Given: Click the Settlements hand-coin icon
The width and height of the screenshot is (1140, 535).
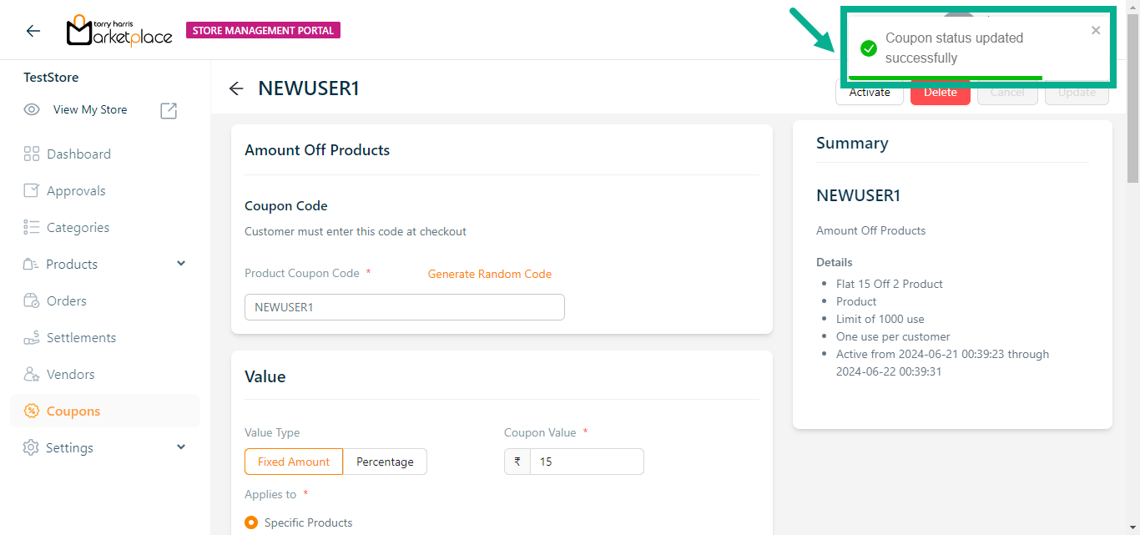Looking at the screenshot, I should click(x=32, y=337).
